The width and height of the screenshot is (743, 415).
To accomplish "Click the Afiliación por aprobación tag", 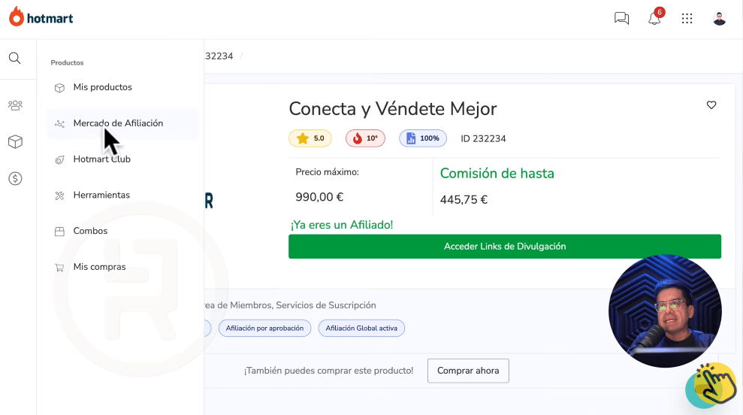I will pyautogui.click(x=264, y=329).
